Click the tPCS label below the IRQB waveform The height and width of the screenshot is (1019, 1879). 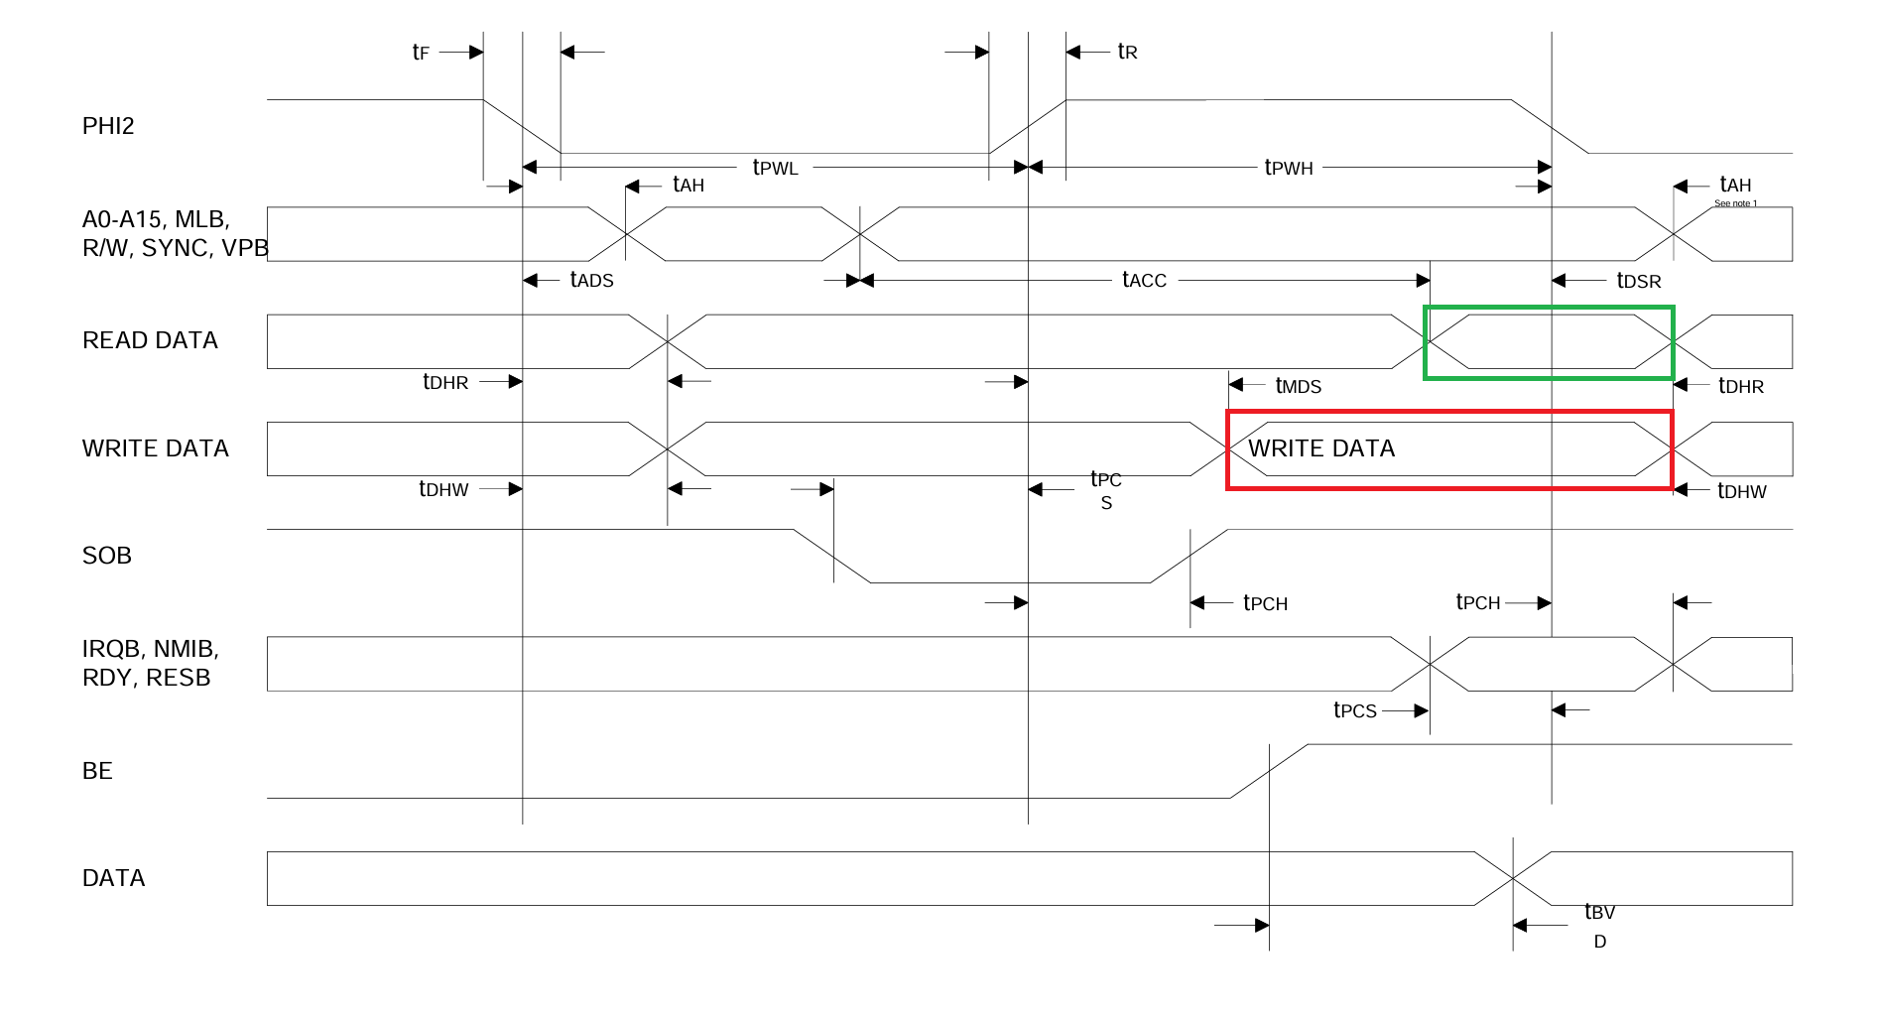click(x=1354, y=710)
